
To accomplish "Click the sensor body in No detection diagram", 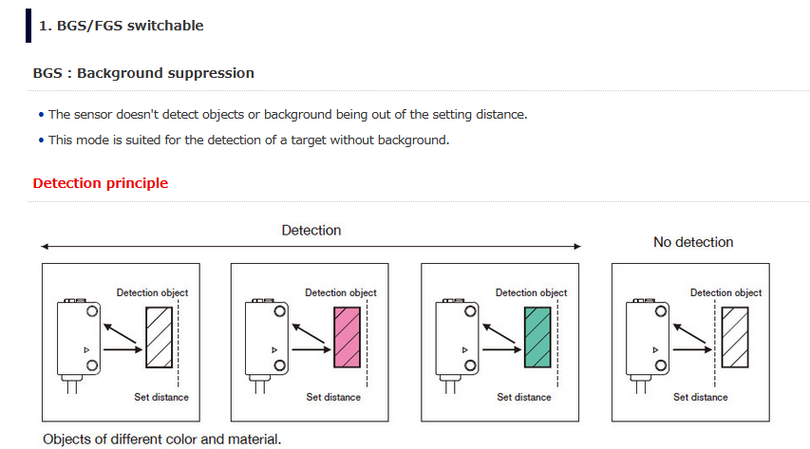I will click(648, 339).
